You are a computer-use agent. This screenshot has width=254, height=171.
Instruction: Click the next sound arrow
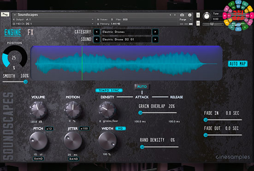[x=155, y=39]
